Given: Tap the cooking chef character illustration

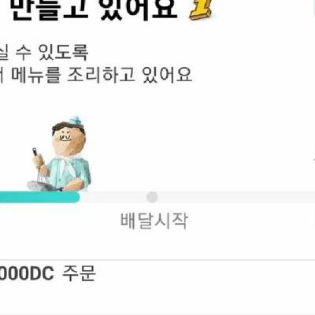Looking at the screenshot, I should point(60,154).
